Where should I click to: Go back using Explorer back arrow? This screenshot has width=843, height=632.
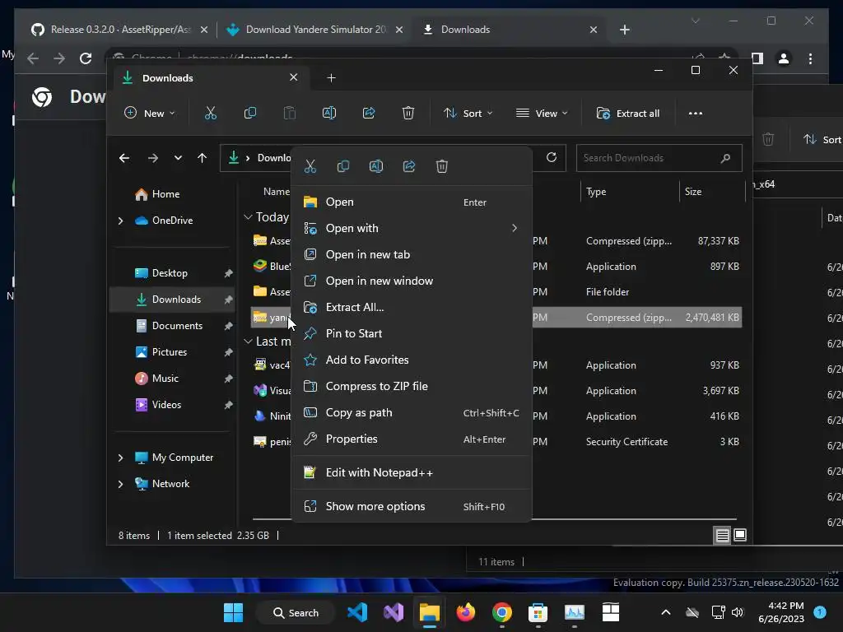click(x=124, y=158)
